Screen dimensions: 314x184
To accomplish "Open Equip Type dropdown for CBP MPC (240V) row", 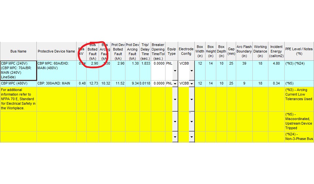I will coord(175,71).
